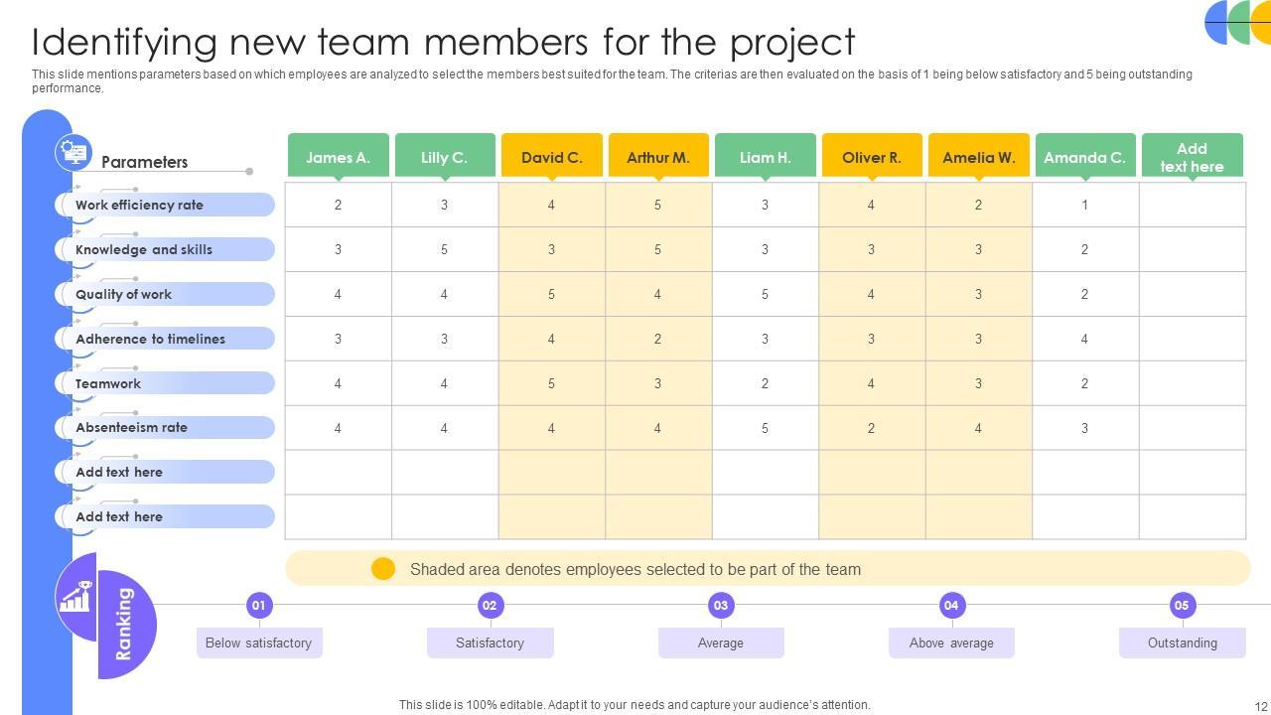The image size is (1271, 715).
Task: Click the vertical Ranking label
Action: (124, 624)
